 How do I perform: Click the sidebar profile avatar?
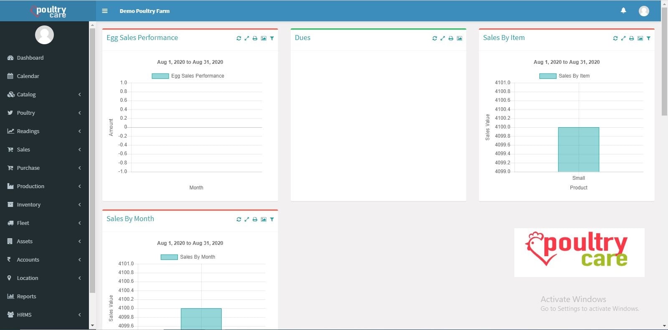(44, 35)
